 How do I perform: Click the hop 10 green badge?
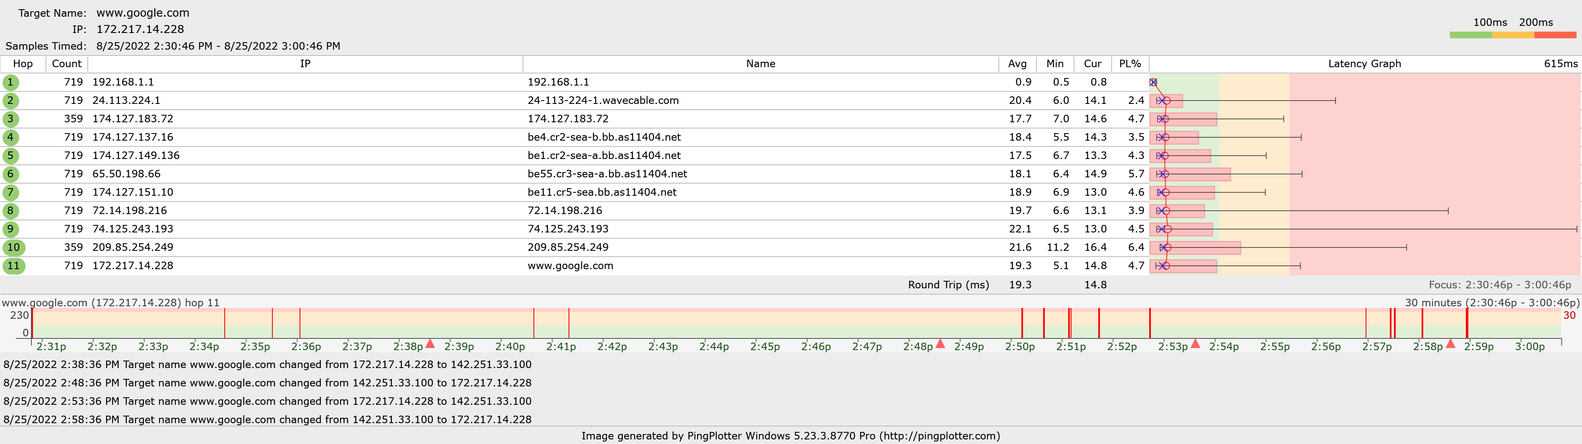tap(13, 248)
